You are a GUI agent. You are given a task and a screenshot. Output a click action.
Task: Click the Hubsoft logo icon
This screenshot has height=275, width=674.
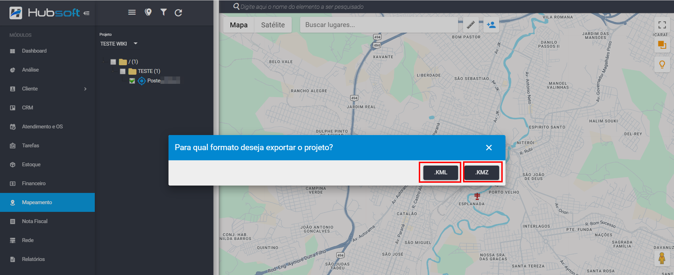tap(16, 13)
